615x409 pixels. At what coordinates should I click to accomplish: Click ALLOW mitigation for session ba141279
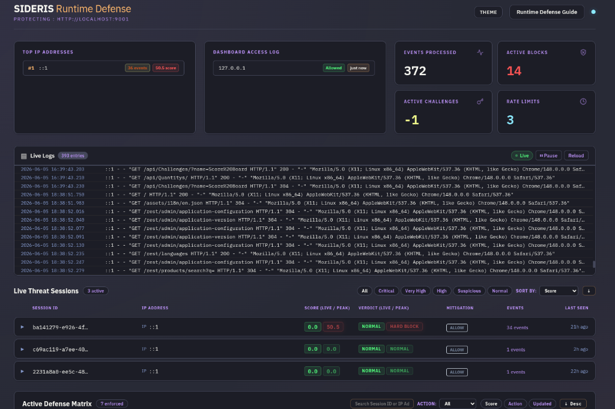(457, 328)
